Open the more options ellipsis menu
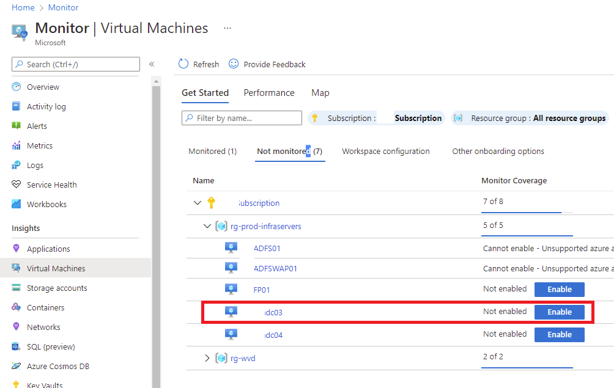614x388 pixels. click(227, 28)
